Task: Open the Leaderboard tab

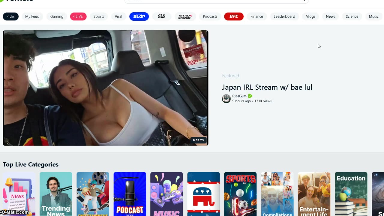Action: click(x=284, y=16)
